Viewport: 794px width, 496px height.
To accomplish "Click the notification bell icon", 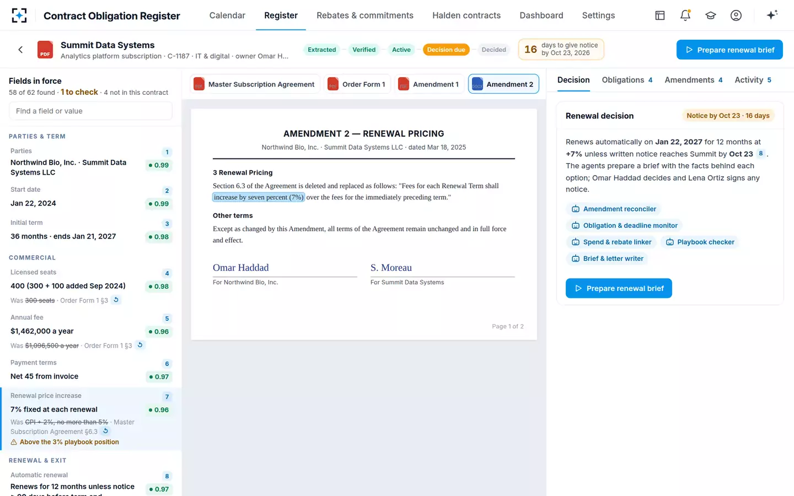I will coord(685,15).
